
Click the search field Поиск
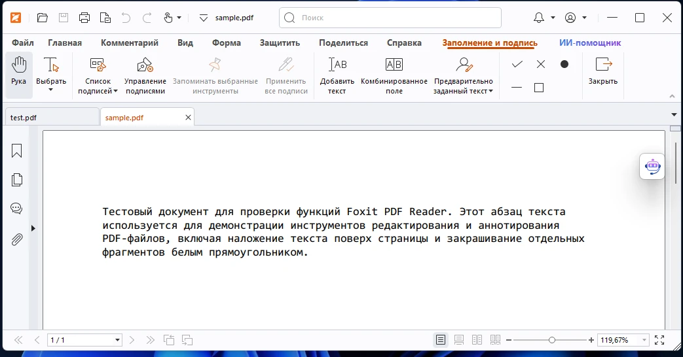click(x=390, y=18)
